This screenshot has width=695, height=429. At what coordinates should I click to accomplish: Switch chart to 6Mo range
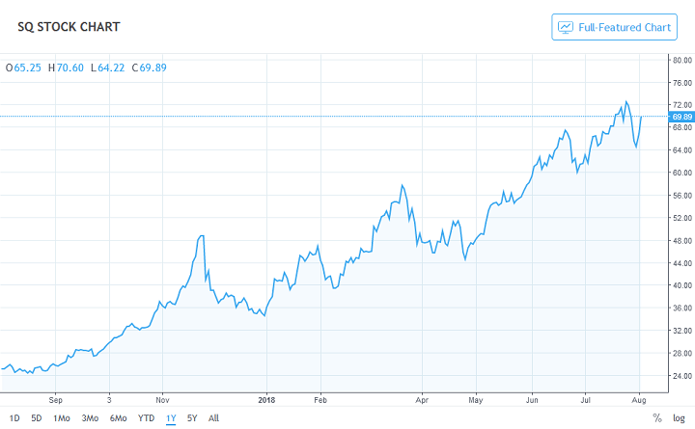[x=119, y=418]
